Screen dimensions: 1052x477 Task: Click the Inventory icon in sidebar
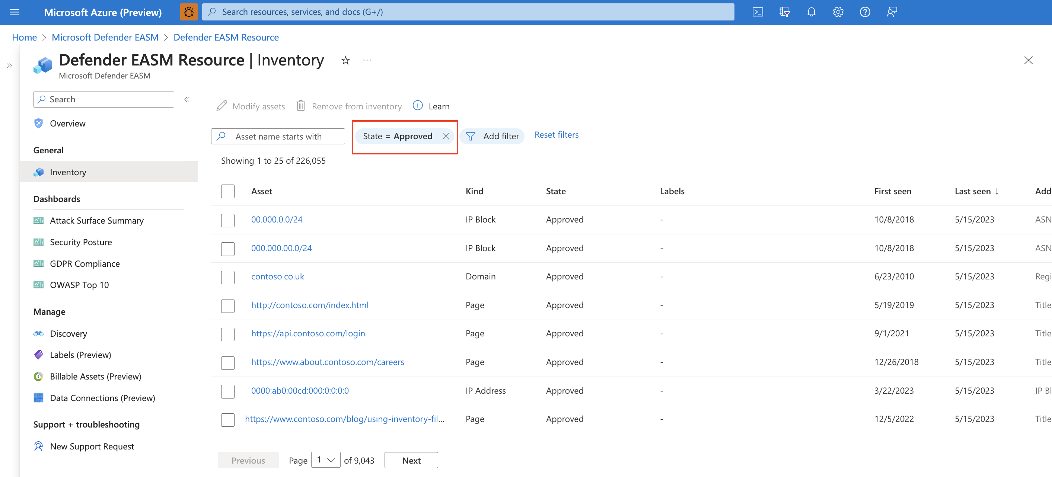point(38,172)
